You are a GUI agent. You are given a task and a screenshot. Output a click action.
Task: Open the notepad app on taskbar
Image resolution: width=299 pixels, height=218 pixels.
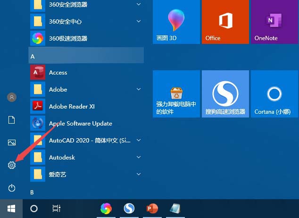[x=175, y=209]
